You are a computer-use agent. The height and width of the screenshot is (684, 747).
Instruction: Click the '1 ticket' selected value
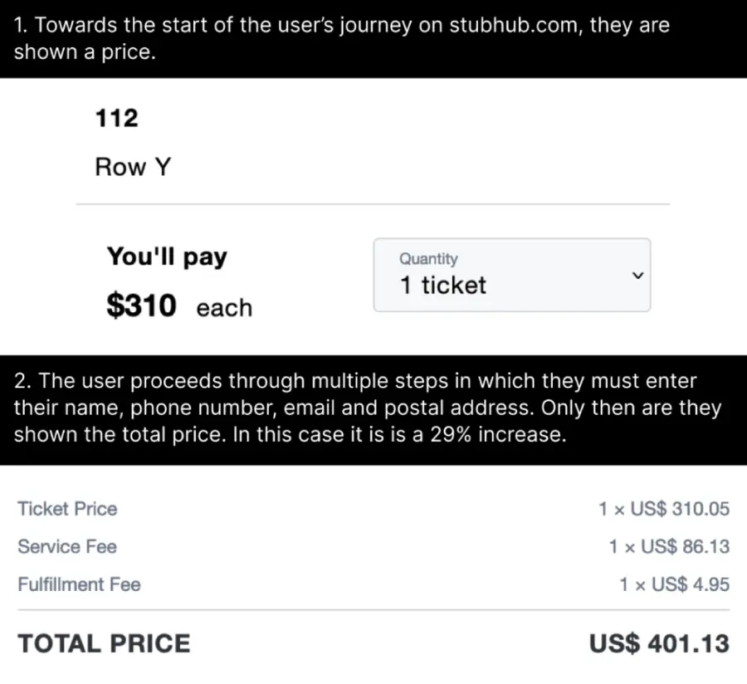pos(442,286)
